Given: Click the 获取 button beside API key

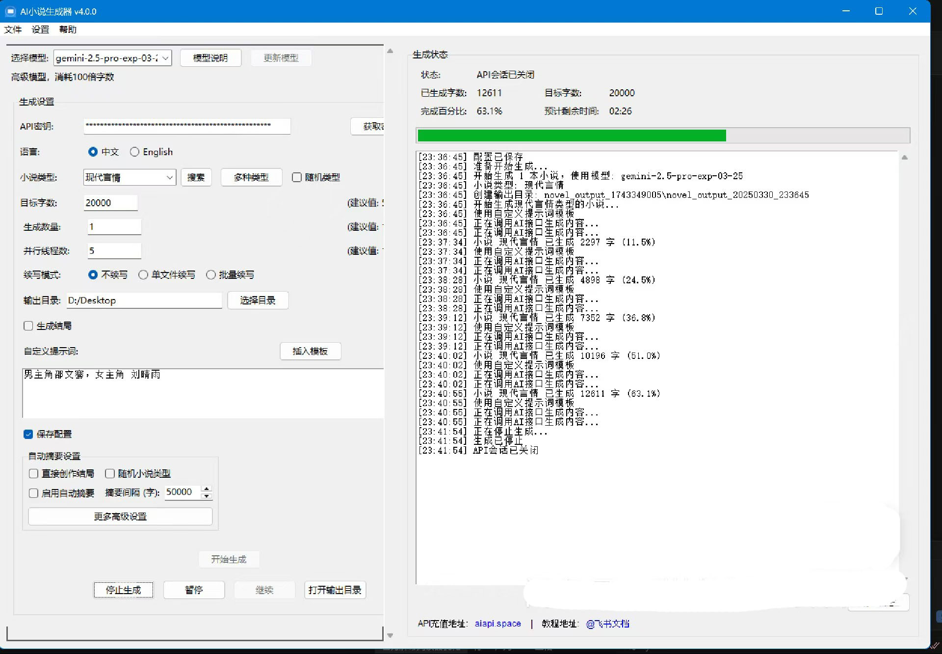Looking at the screenshot, I should 368,126.
